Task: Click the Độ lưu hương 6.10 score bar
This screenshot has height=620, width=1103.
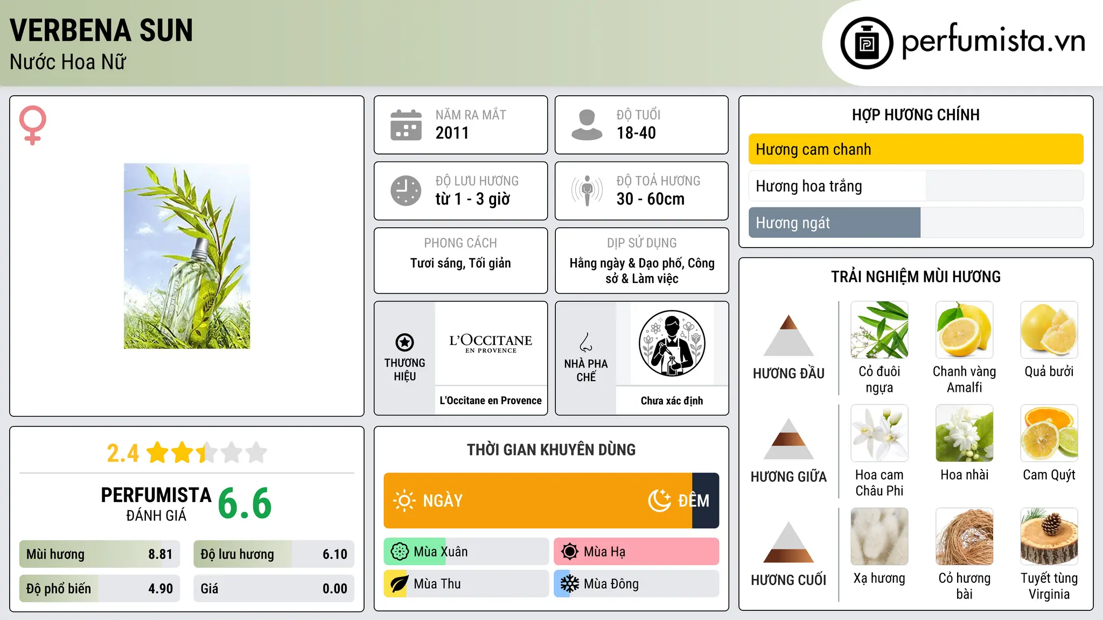Action: [274, 554]
